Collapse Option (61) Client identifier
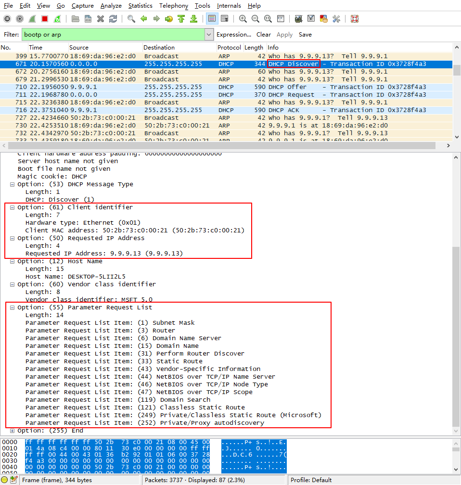461x485 pixels. [x=12, y=207]
